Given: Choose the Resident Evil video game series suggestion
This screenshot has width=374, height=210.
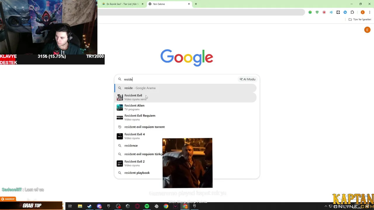Looking at the screenshot, I should click(x=185, y=97).
